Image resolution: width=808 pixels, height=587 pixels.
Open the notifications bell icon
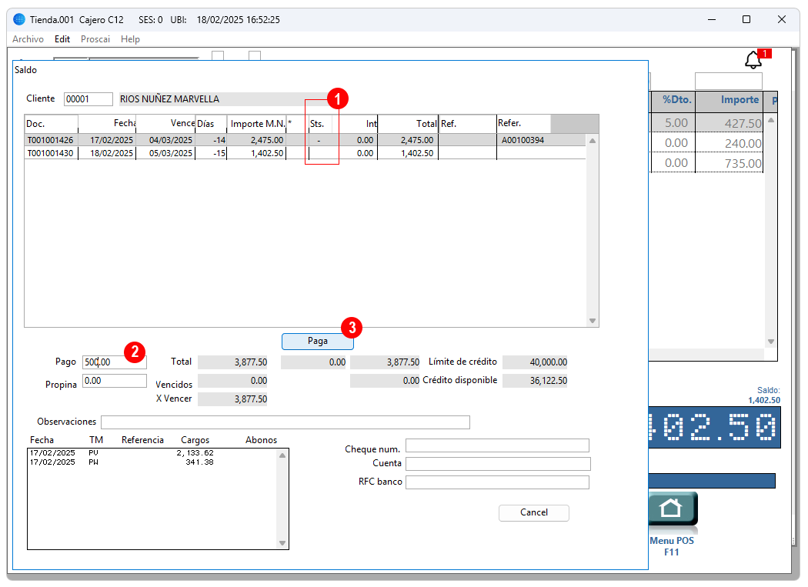coord(753,60)
